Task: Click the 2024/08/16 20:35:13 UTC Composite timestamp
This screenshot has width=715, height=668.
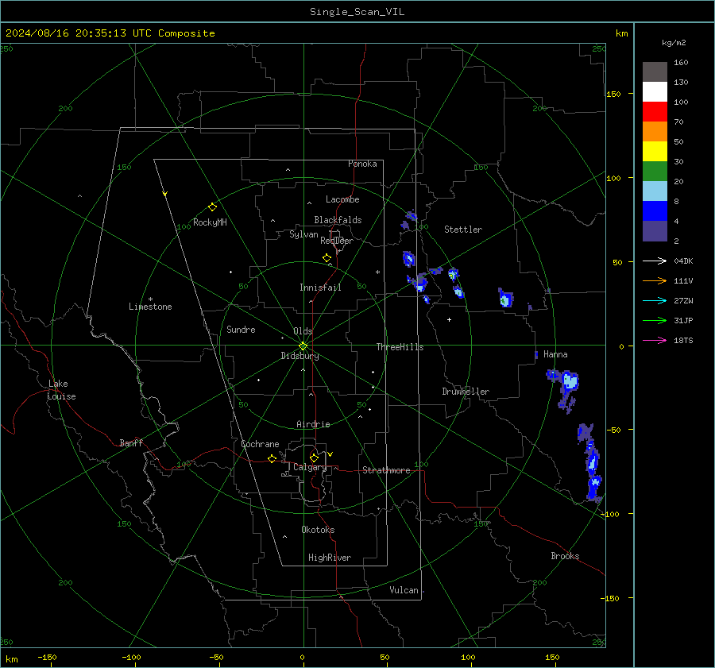Action: tap(110, 33)
